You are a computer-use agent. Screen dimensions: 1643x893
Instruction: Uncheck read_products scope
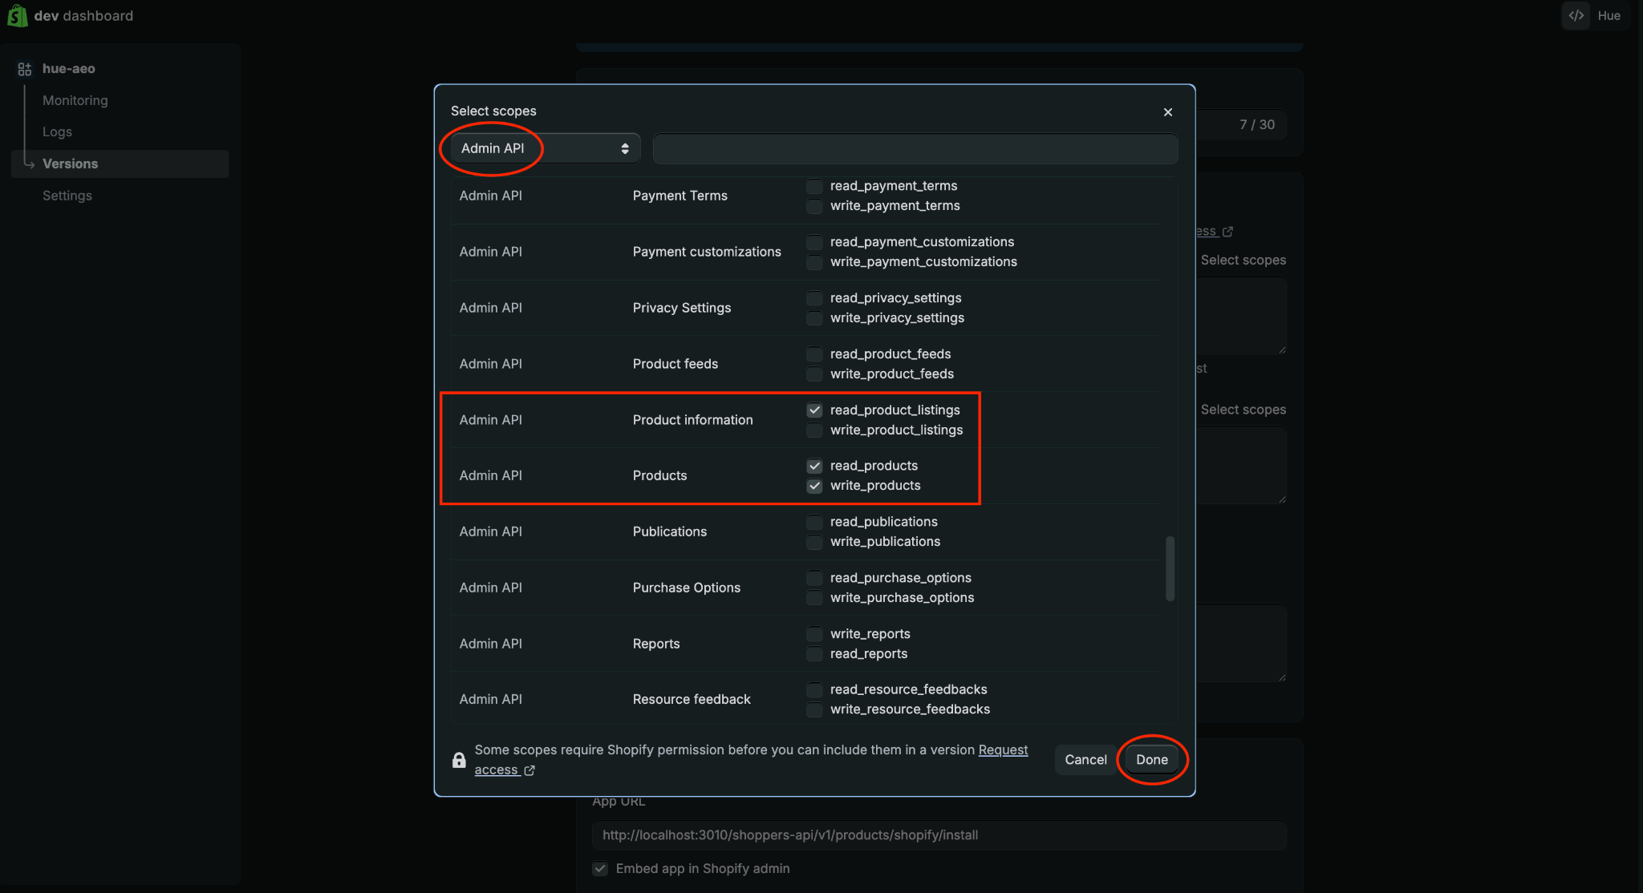pos(814,466)
